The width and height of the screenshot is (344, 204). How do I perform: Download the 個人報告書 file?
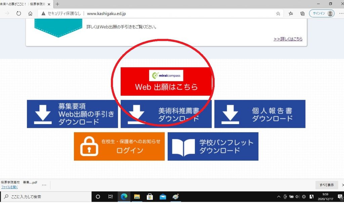[260, 114]
